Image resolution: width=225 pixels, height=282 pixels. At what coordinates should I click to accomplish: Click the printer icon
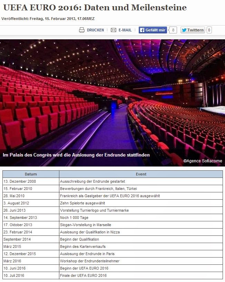tap(82, 30)
